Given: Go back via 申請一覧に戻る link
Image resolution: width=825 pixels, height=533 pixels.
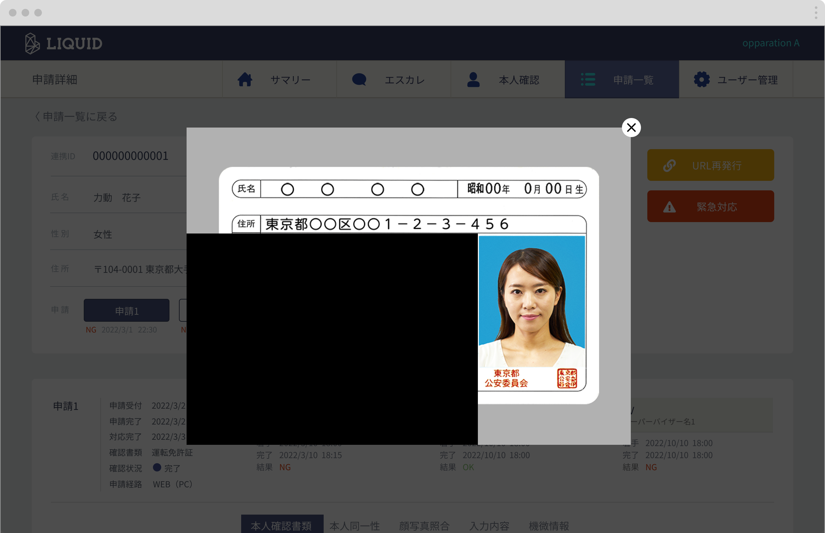Looking at the screenshot, I should 76,117.
